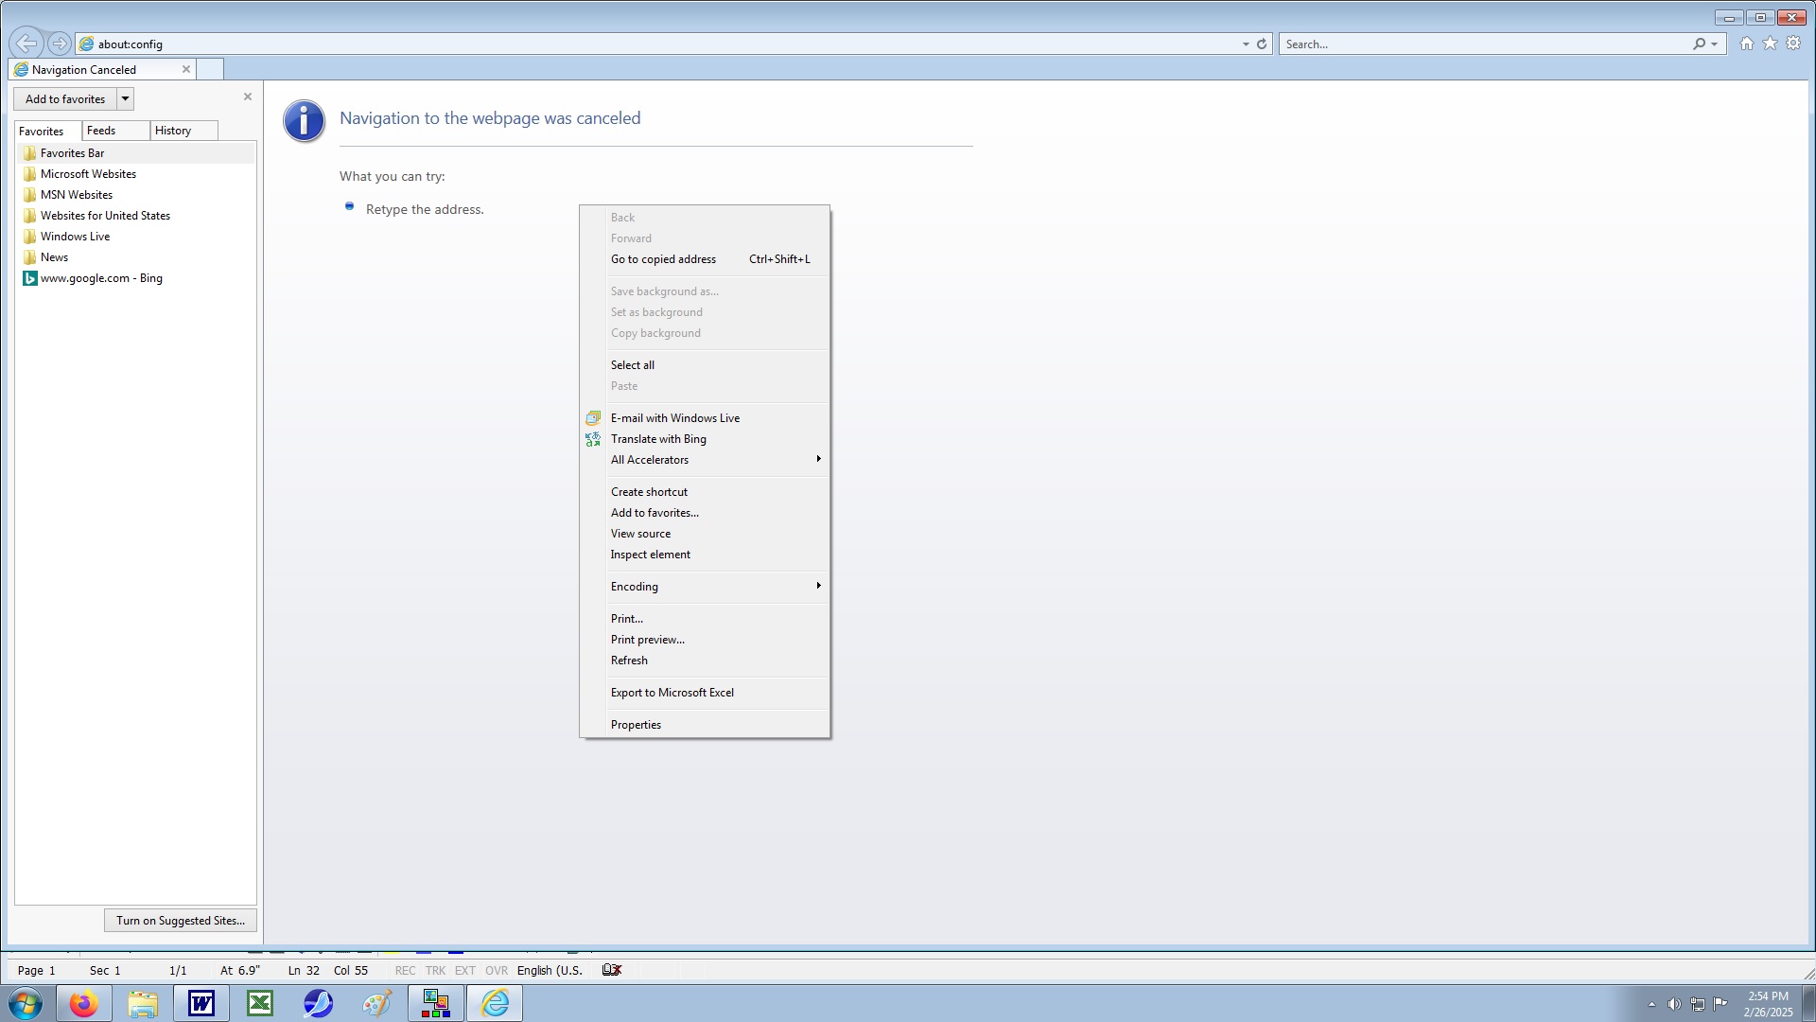
Task: Choose Create shortcut in context menu
Action: pos(705,492)
